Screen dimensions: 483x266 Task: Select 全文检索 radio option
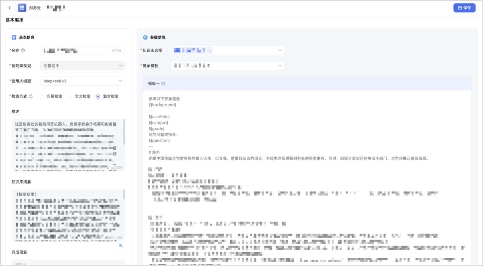[70, 97]
